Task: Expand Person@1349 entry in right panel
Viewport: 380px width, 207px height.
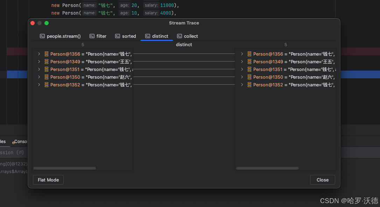Action: tap(242, 62)
